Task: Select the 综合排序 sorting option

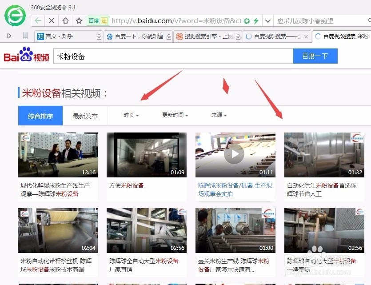Action: click(x=40, y=115)
